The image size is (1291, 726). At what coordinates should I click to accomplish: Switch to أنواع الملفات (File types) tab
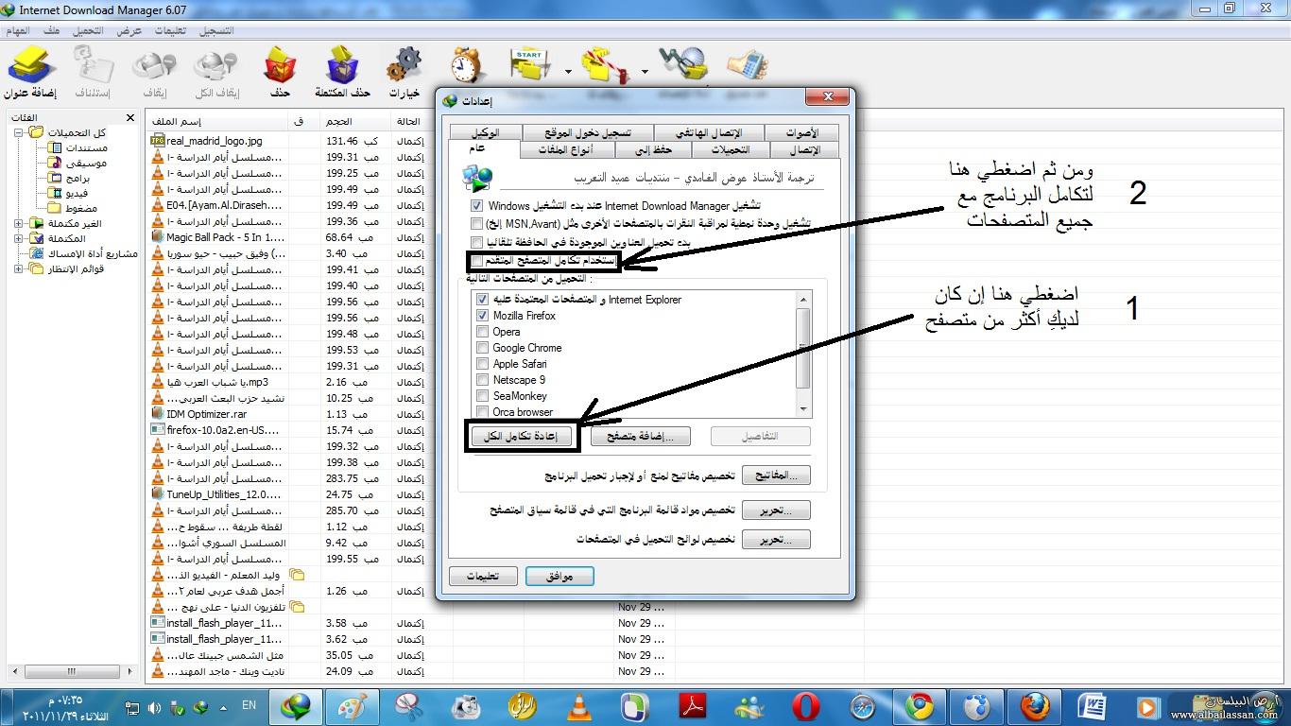click(x=565, y=149)
